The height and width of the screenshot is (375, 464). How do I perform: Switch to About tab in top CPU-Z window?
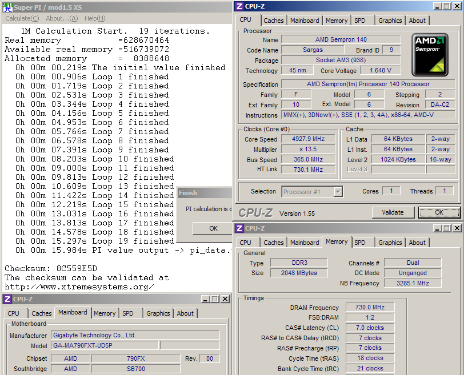[417, 21]
